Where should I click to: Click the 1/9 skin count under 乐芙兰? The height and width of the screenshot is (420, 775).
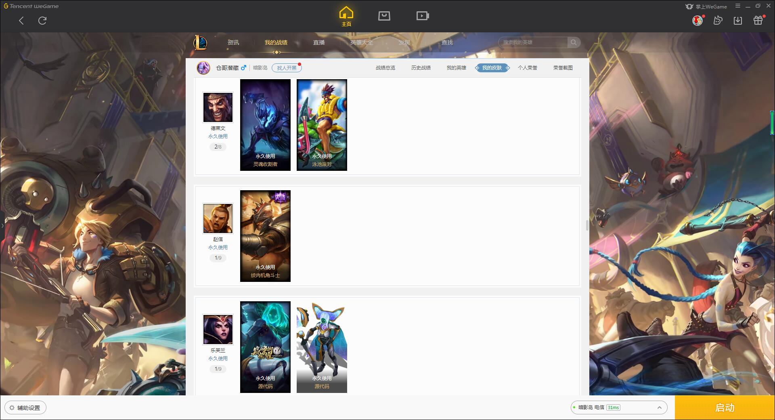218,369
